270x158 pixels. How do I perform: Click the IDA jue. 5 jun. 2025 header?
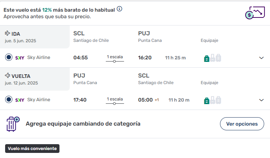point(35,37)
